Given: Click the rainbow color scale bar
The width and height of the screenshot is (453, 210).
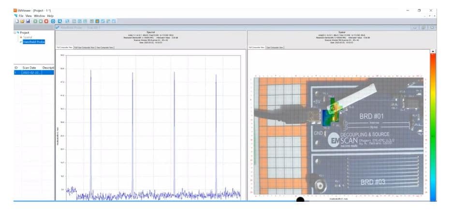Looking at the screenshot, I should click(433, 126).
